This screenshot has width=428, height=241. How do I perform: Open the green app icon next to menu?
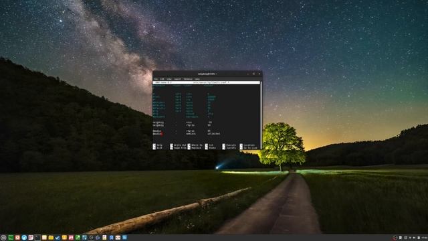pyautogui.click(x=11, y=238)
